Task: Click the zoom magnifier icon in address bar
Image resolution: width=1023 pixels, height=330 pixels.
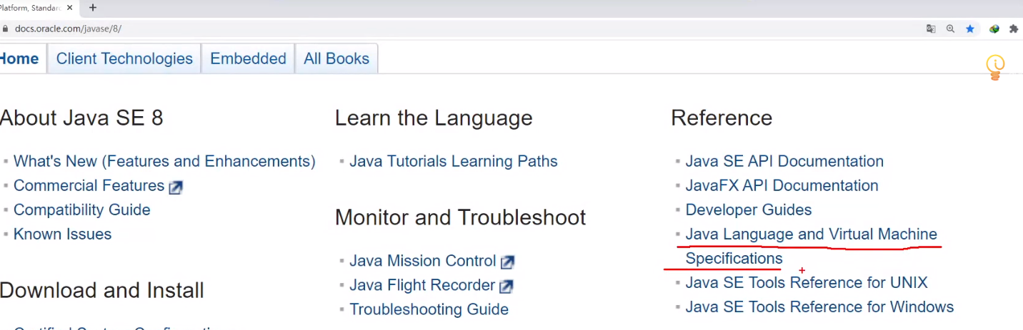Action: tap(950, 29)
